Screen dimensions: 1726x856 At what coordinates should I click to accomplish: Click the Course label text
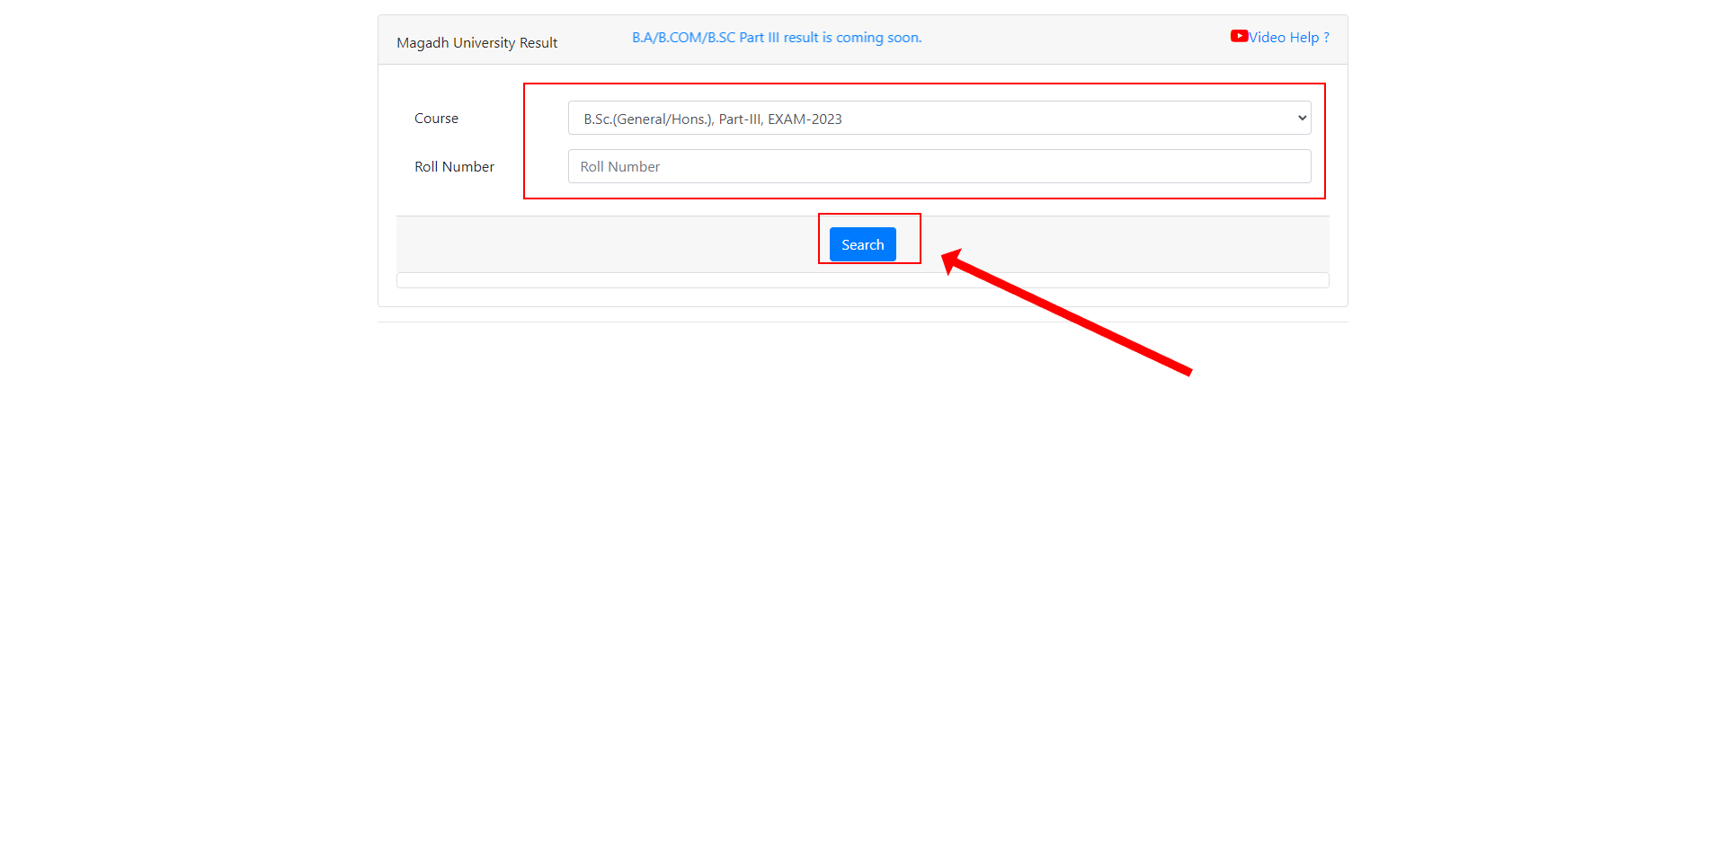tap(436, 118)
